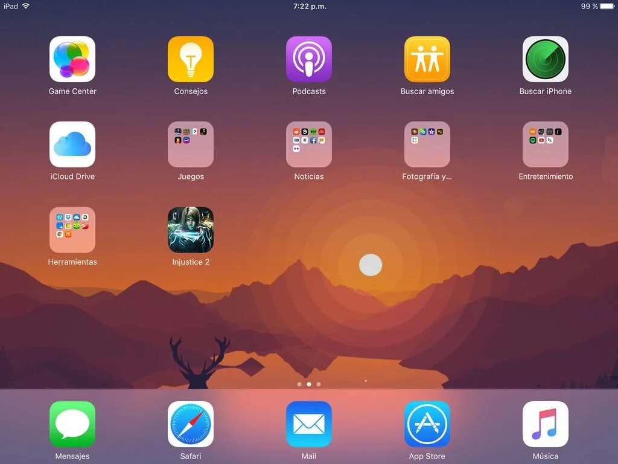618x464 pixels.
Task: Go to first home screen page dot
Action: pyautogui.click(x=299, y=384)
